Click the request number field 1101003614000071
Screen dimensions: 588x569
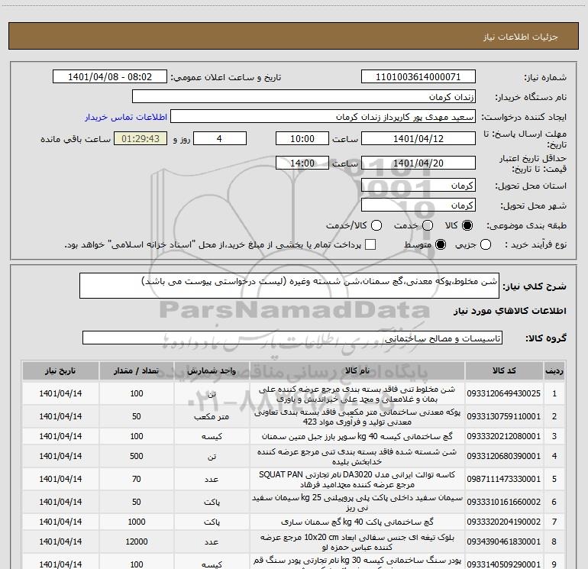(x=418, y=77)
